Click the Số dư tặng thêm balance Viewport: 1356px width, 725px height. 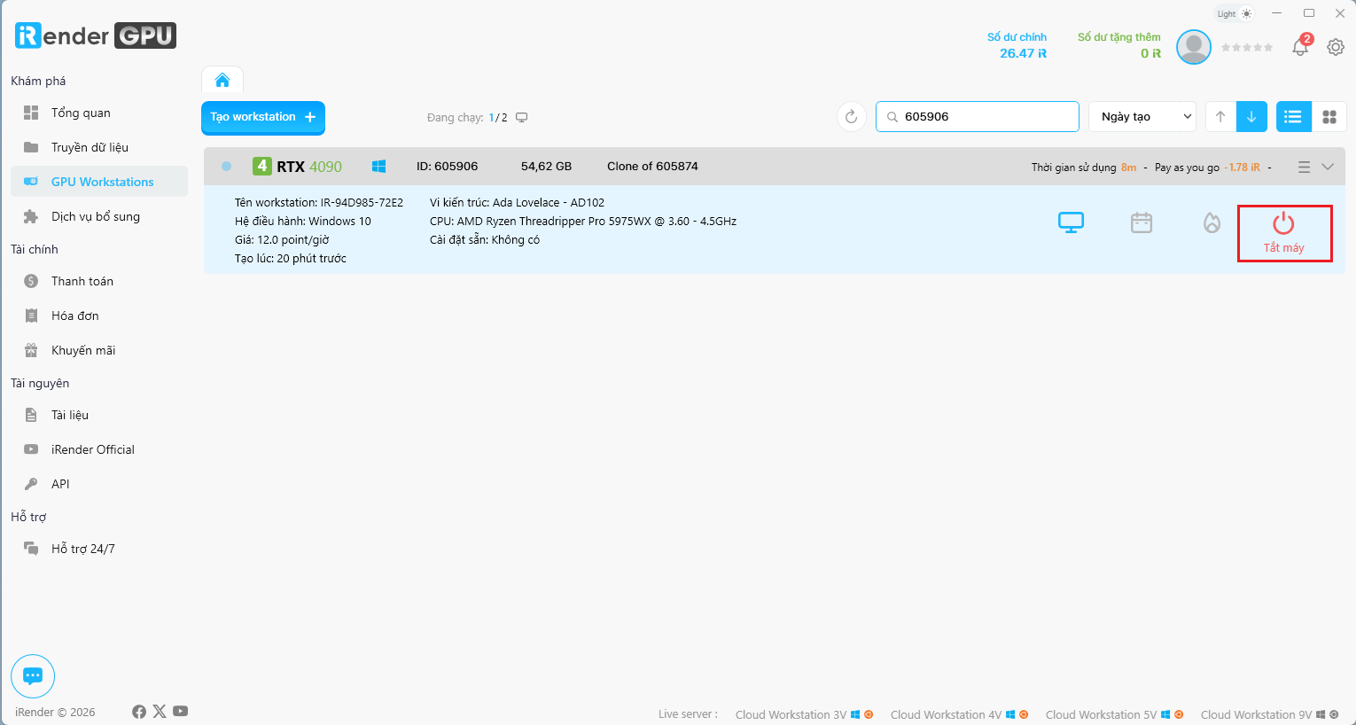click(x=1119, y=45)
